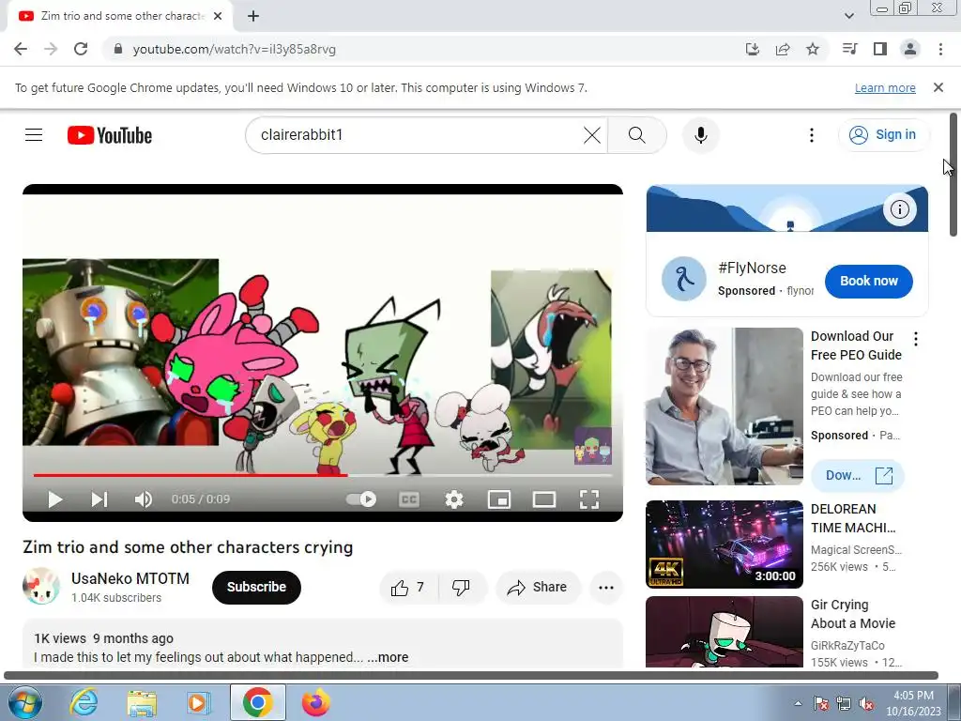961x721 pixels.
Task: Open ad info icon on banner
Action: click(899, 209)
